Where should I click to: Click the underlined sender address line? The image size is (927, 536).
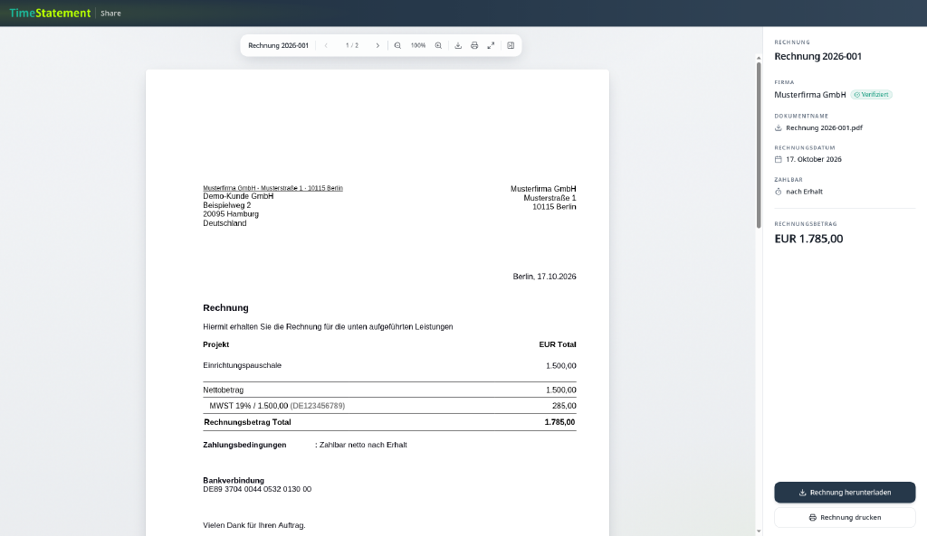[272, 188]
